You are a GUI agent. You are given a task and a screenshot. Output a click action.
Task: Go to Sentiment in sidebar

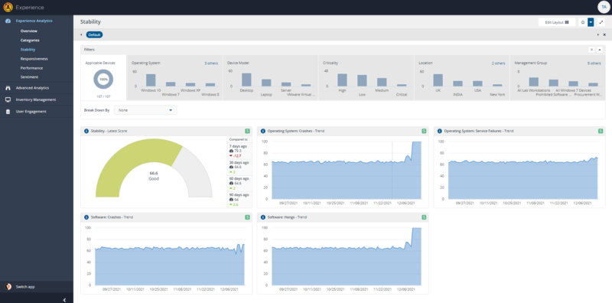click(29, 77)
